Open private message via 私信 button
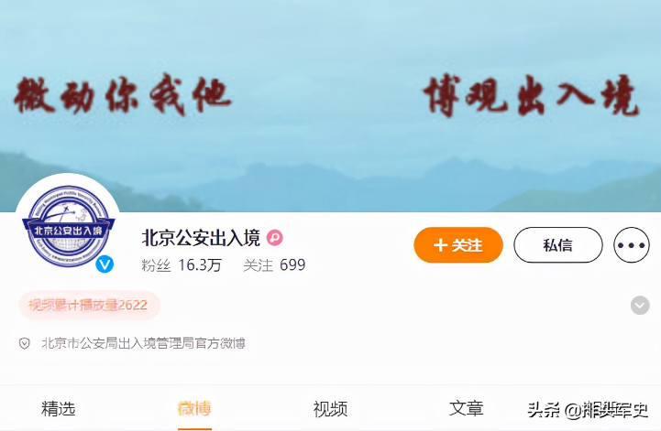 coord(558,244)
